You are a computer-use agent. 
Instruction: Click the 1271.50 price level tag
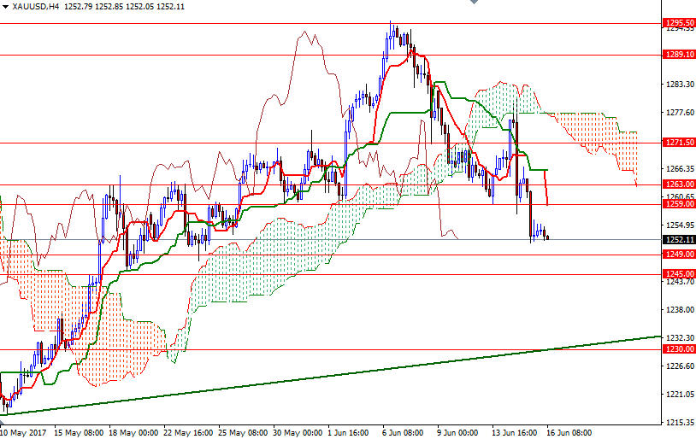tap(678, 143)
